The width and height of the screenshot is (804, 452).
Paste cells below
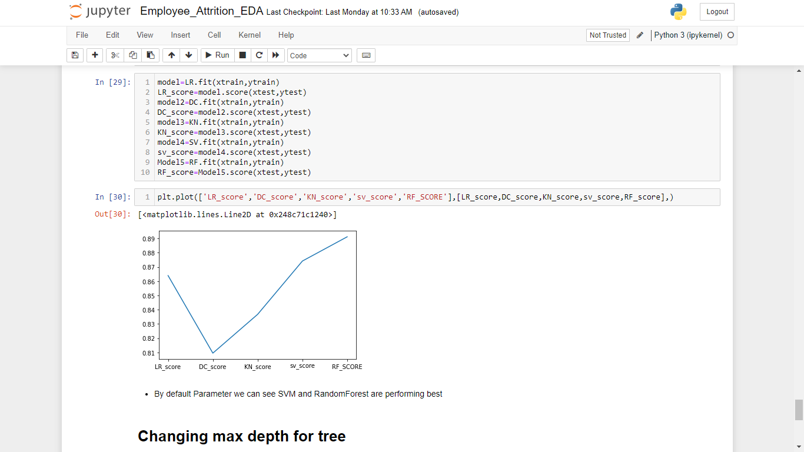pyautogui.click(x=150, y=55)
